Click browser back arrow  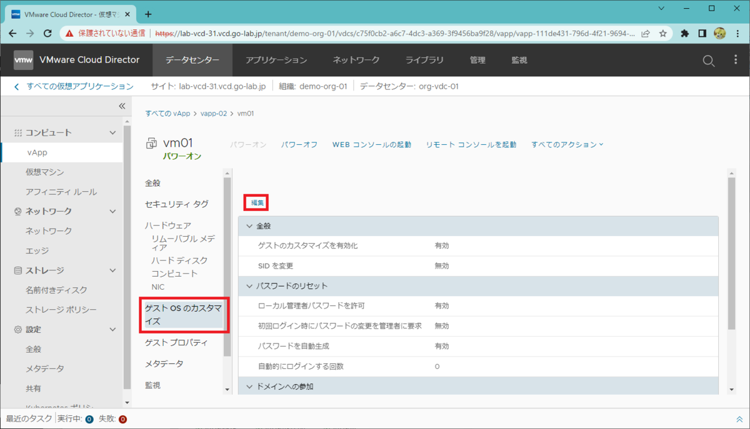pos(13,33)
